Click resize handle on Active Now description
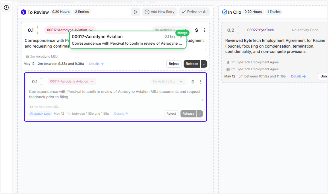This screenshot has height=194, width=328. [x=202, y=100]
